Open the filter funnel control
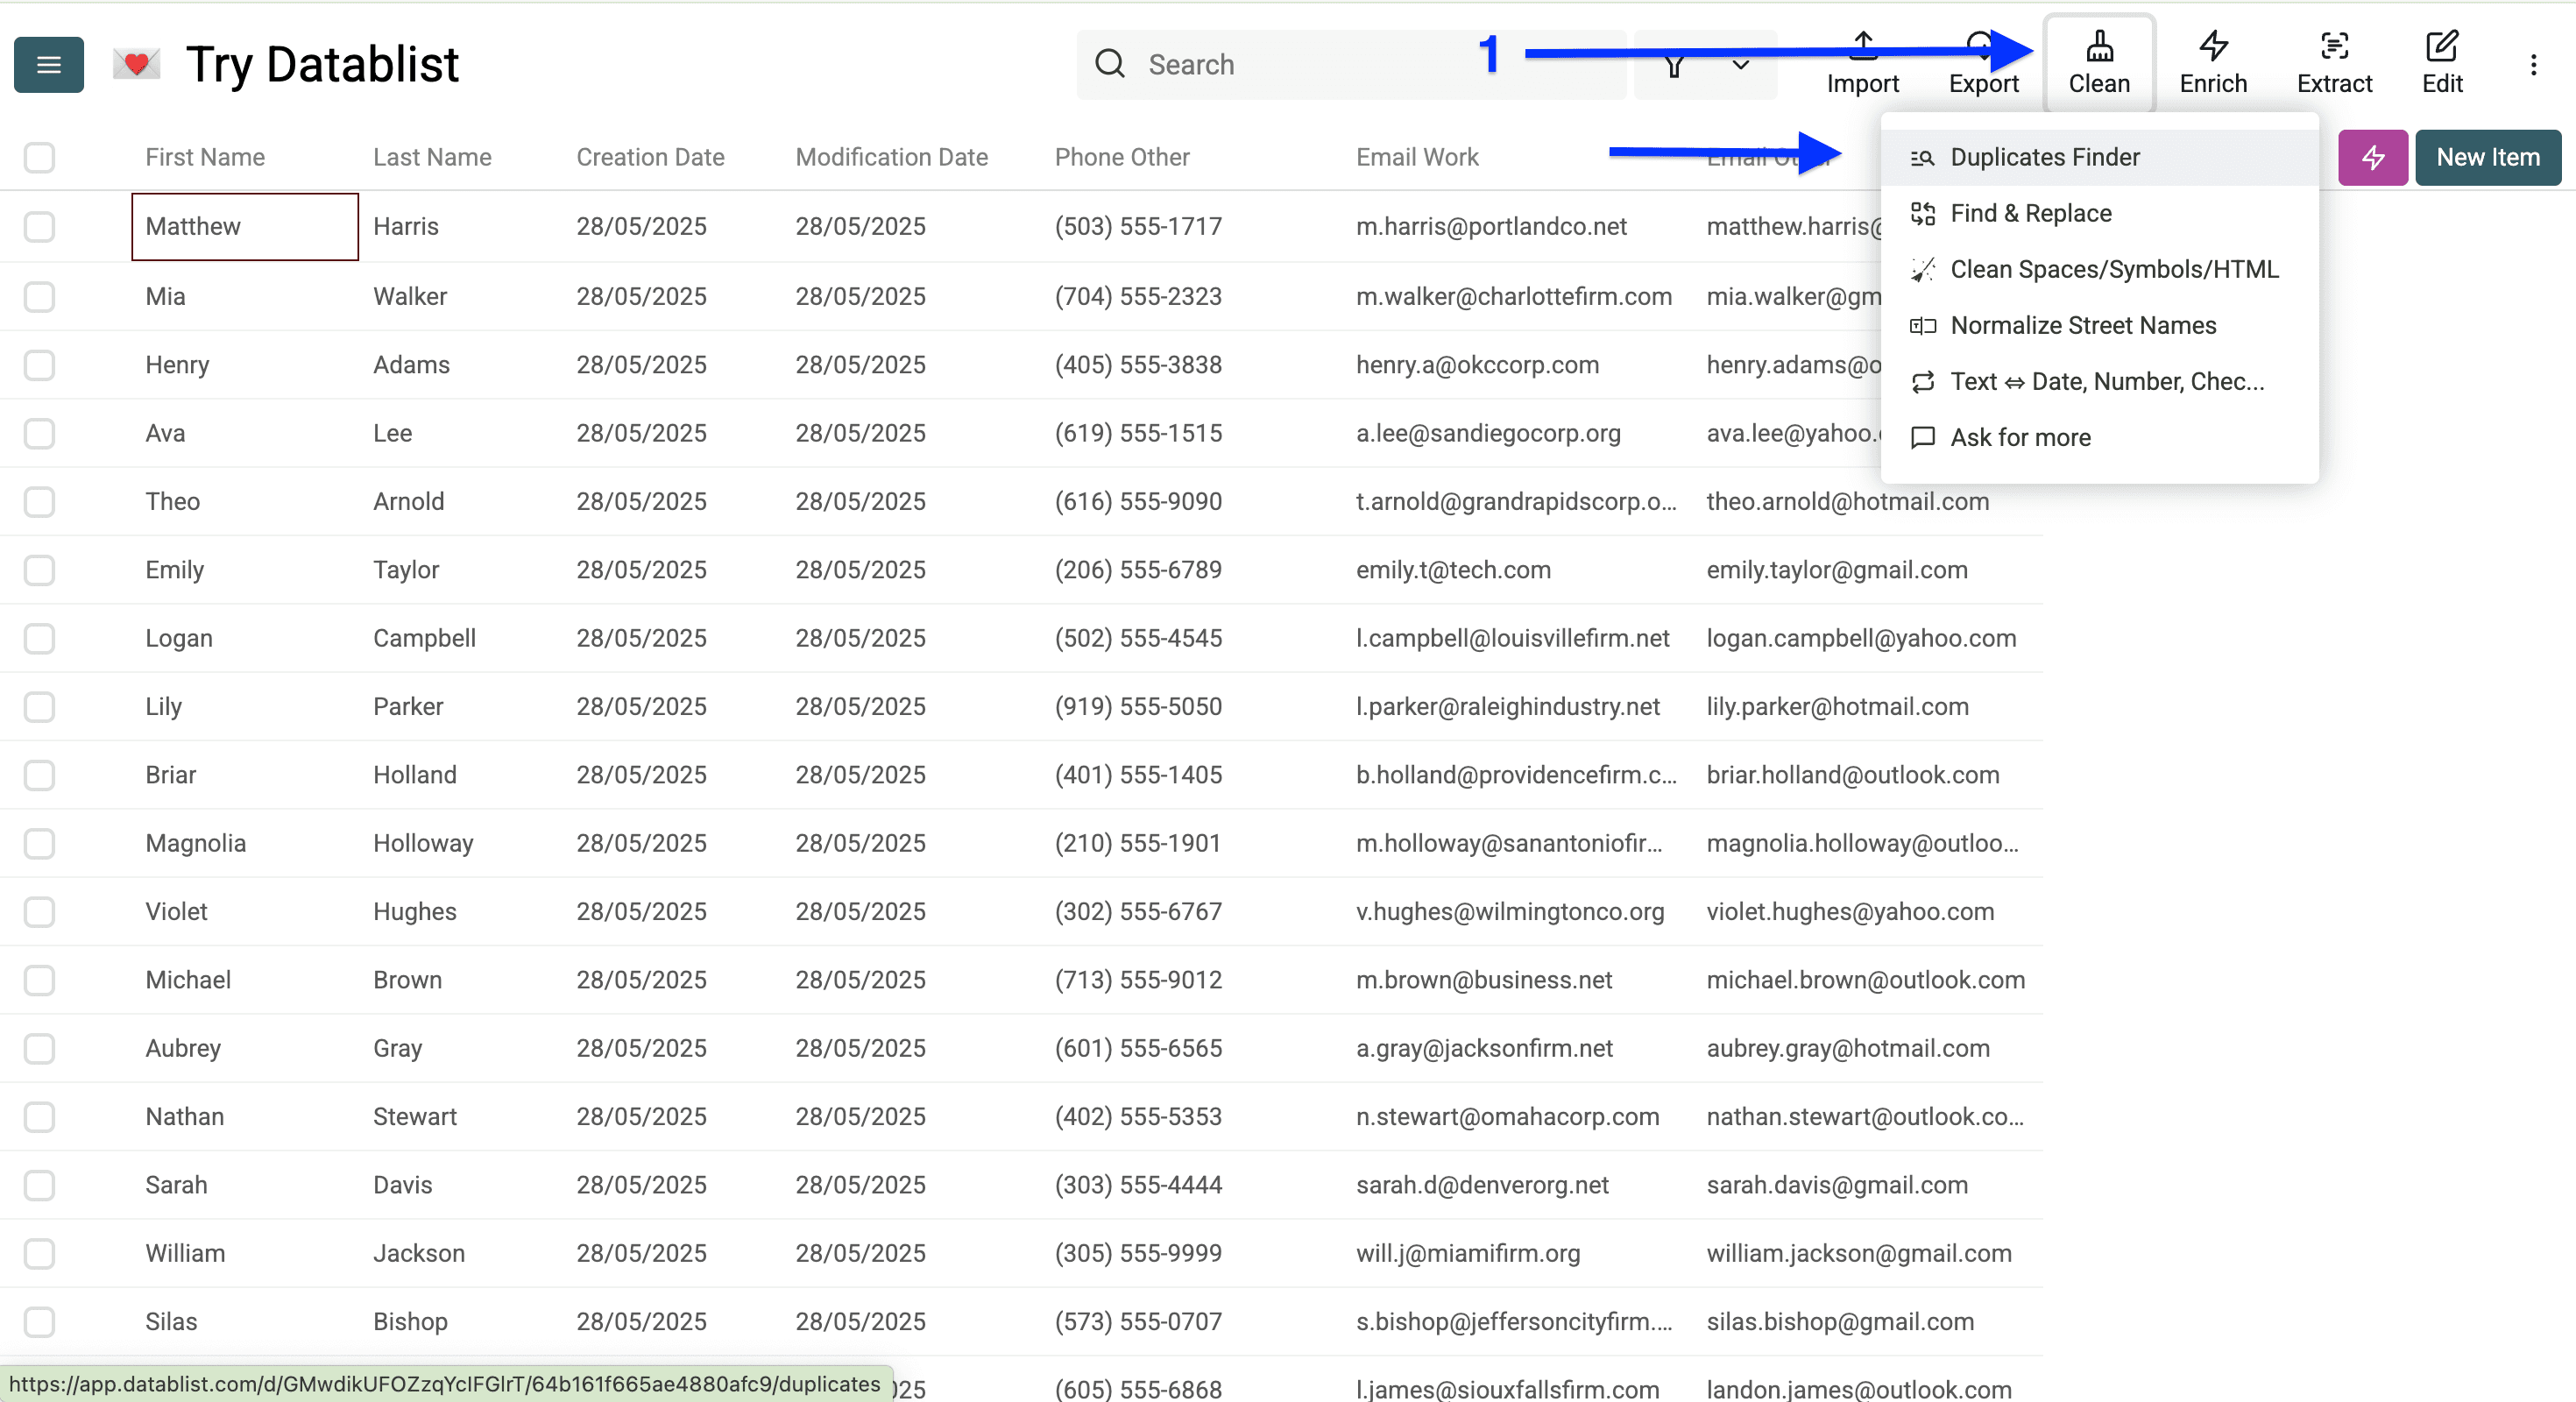The image size is (2576, 1402). point(1673,65)
